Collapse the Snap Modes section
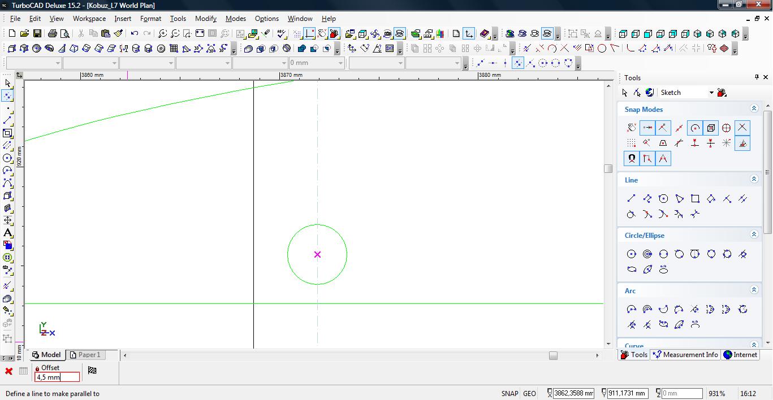The height and width of the screenshot is (400, 773). pyautogui.click(x=754, y=108)
